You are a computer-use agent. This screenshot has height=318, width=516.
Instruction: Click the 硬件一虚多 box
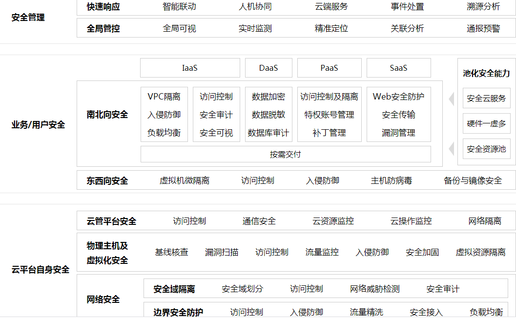(486, 124)
